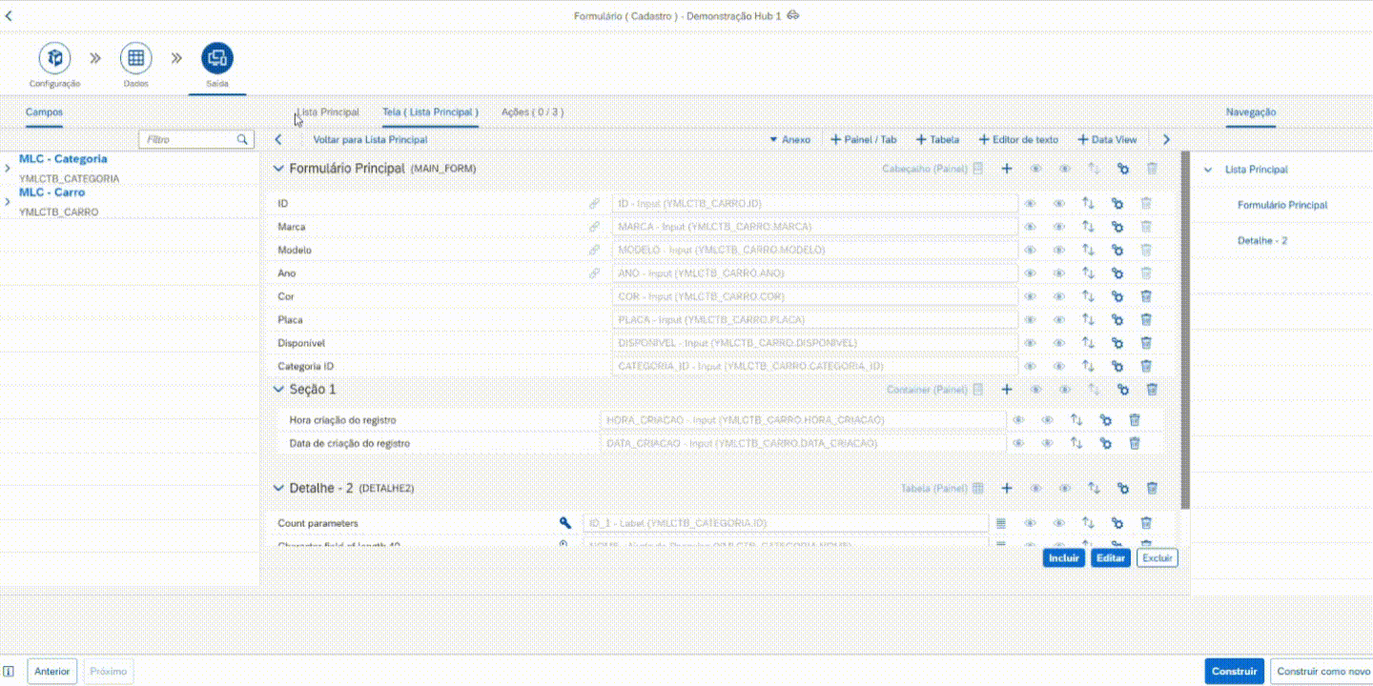Viewport: 1373px width, 686px height.
Task: Open the Dados step icon
Action: tap(135, 59)
